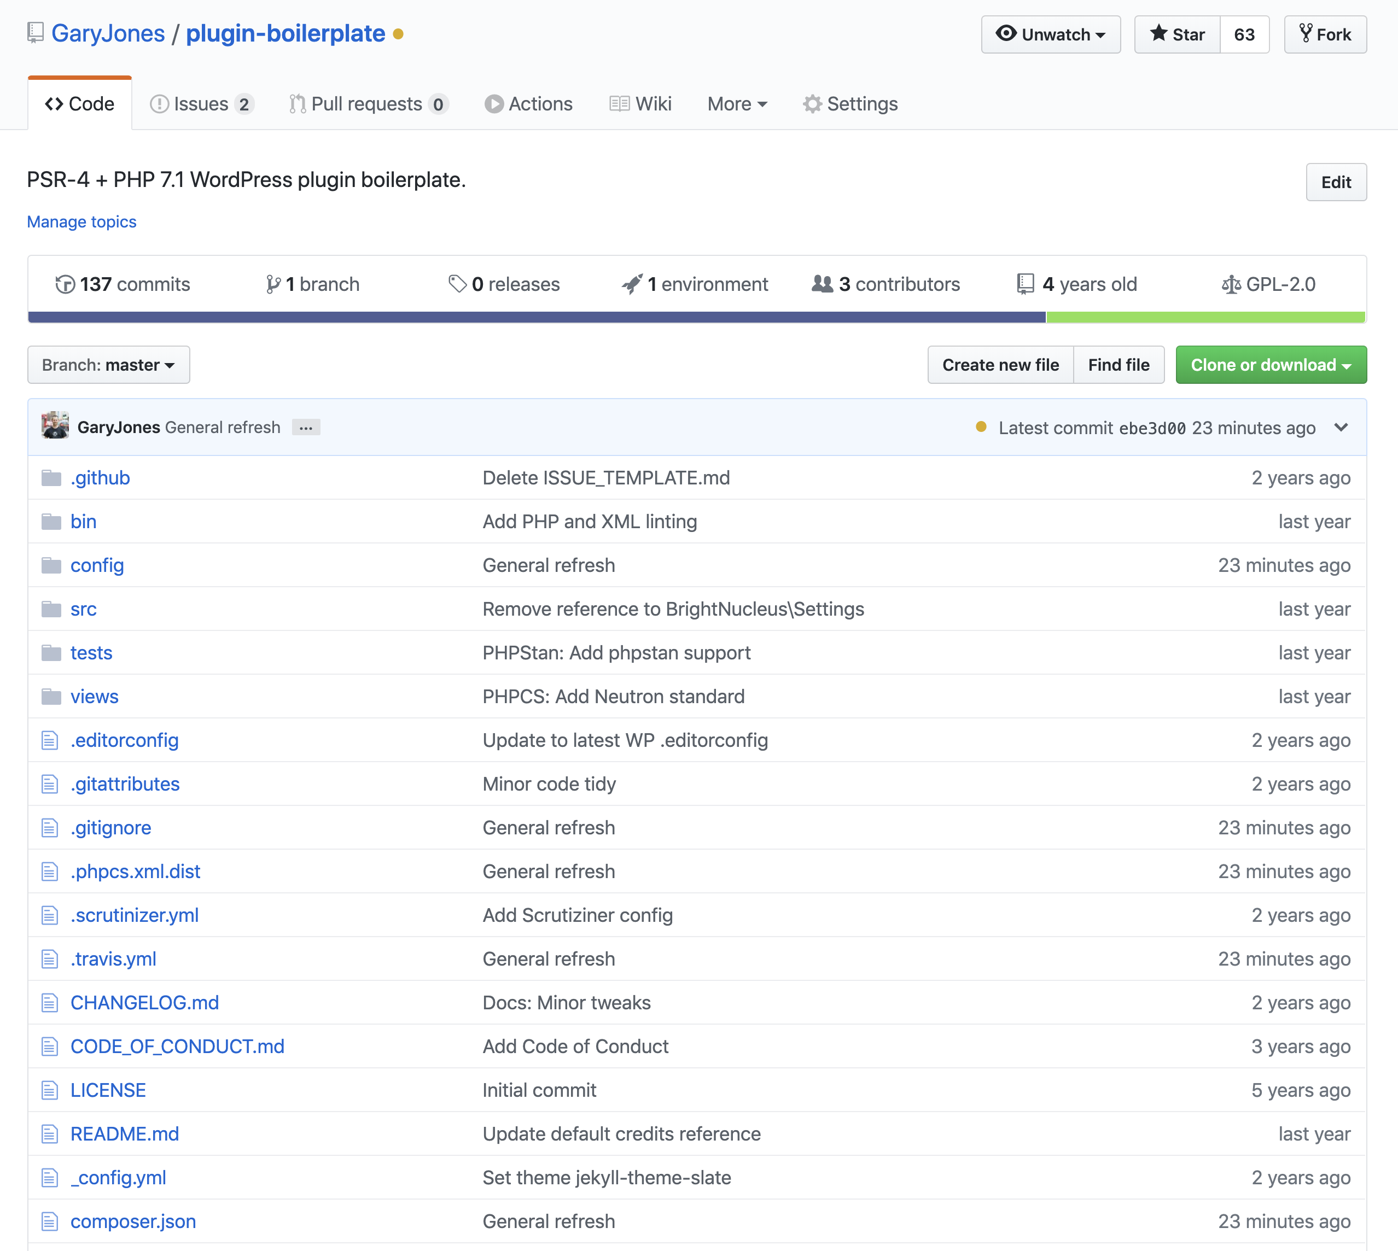This screenshot has width=1398, height=1251.
Task: Click the contributors people icon
Action: point(822,284)
